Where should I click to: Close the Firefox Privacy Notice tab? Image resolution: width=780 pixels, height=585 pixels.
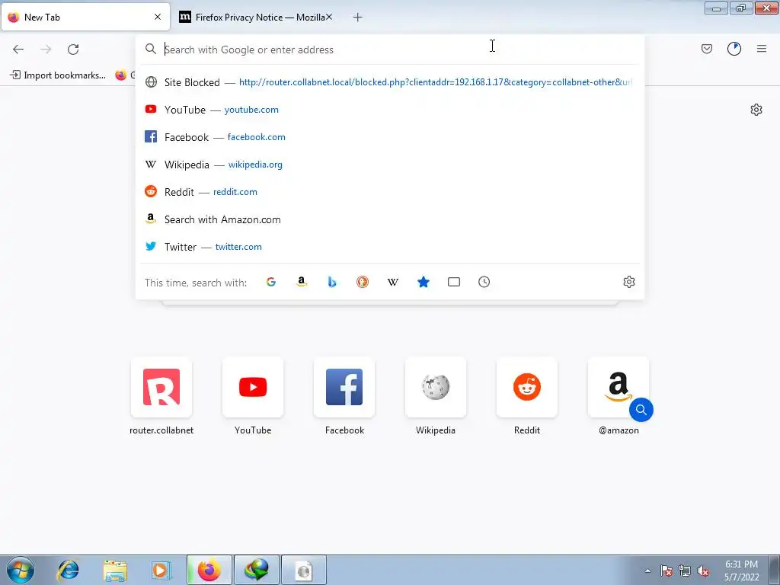[x=329, y=17]
